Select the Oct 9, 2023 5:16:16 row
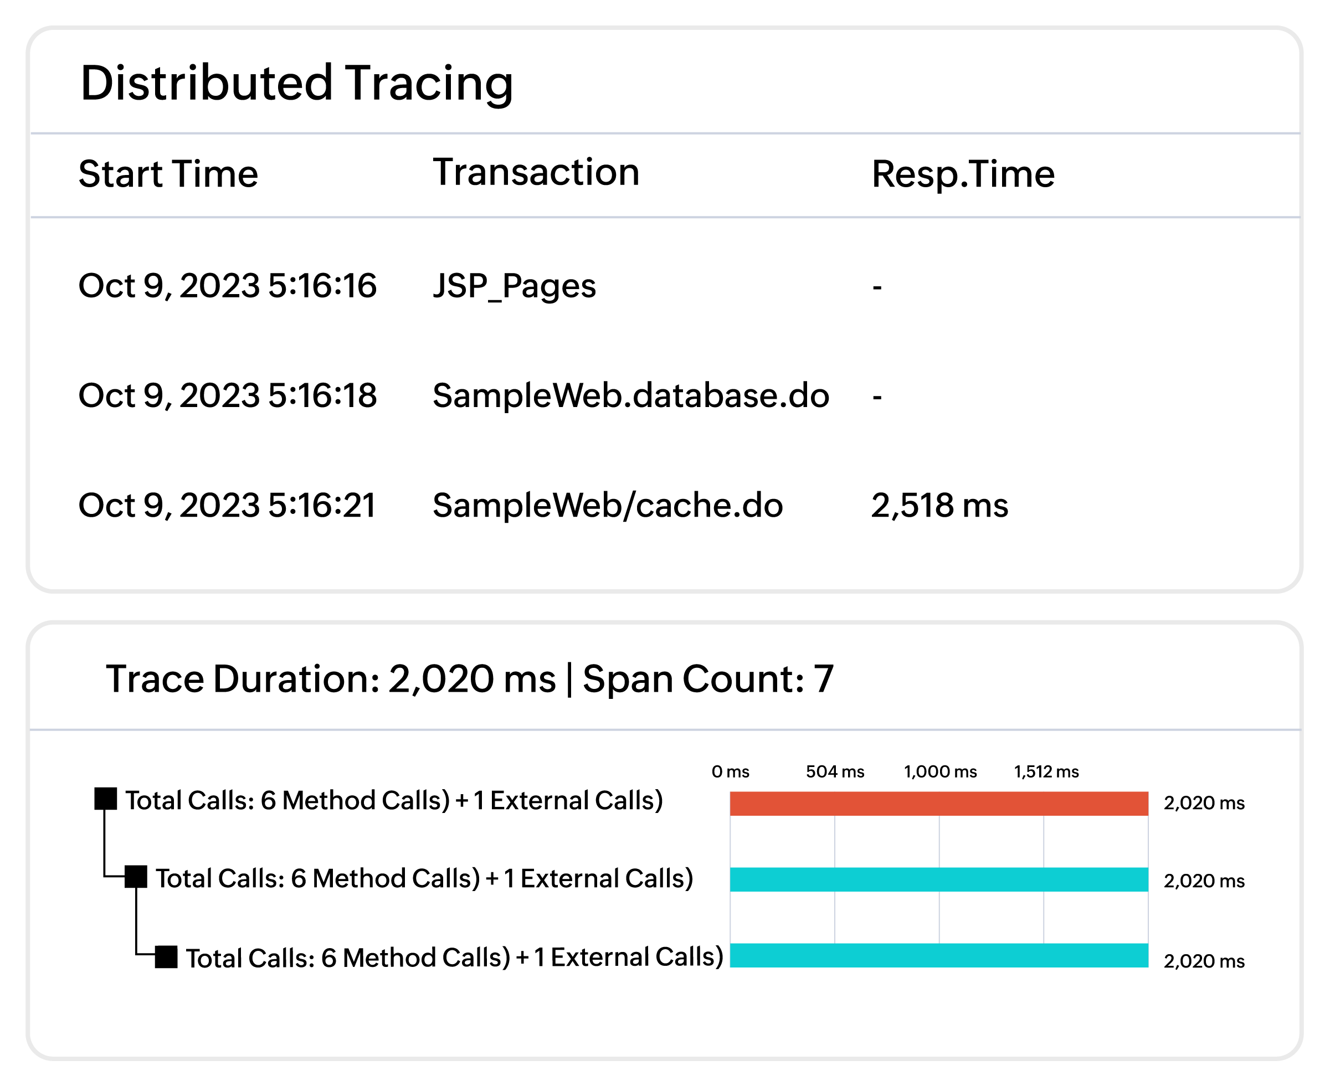The width and height of the screenshot is (1330, 1086). click(x=227, y=286)
